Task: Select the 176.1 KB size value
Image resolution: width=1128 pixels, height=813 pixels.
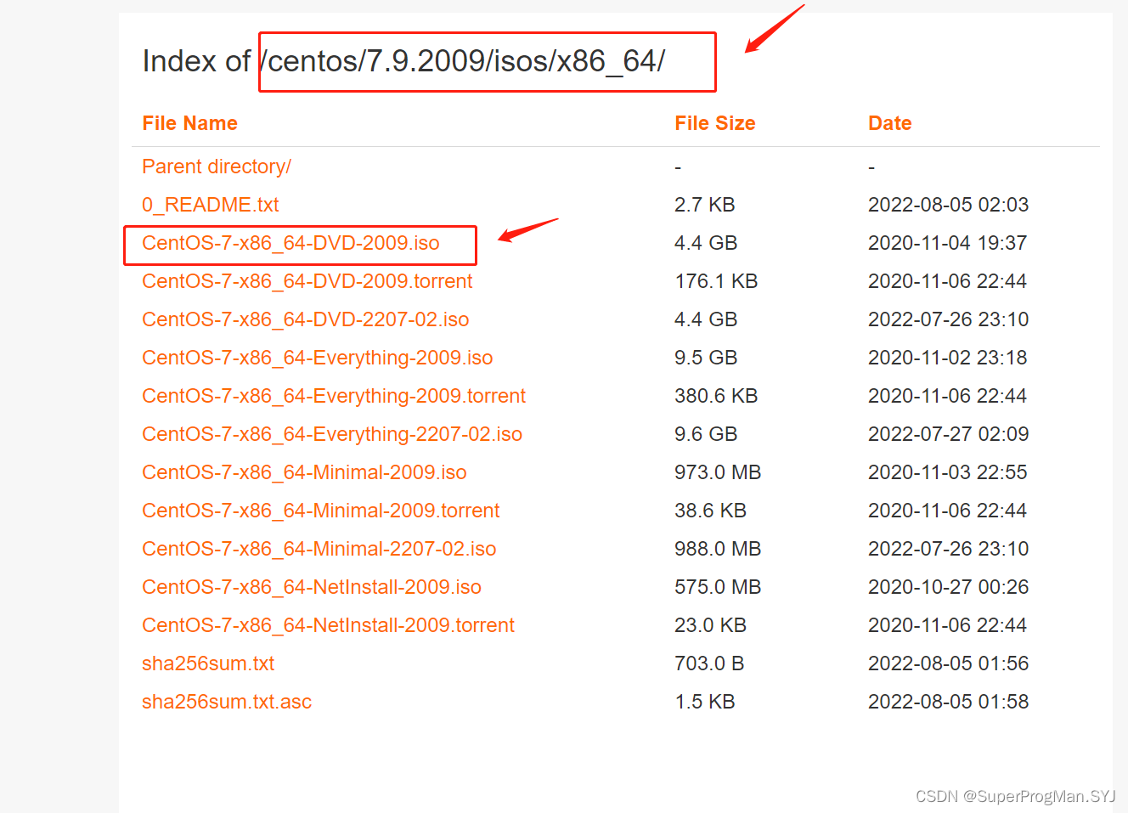Action: point(716,281)
